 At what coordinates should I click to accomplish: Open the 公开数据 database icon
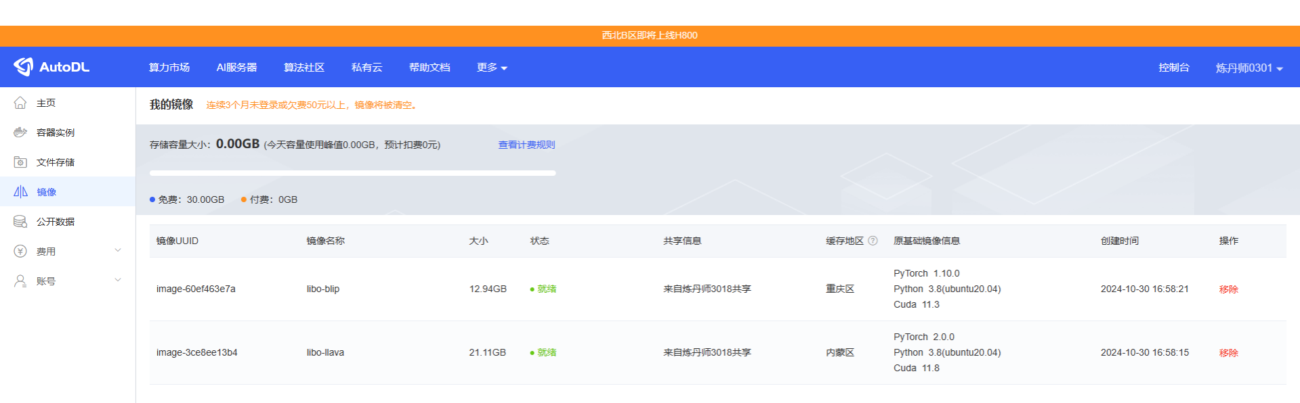pyautogui.click(x=20, y=222)
